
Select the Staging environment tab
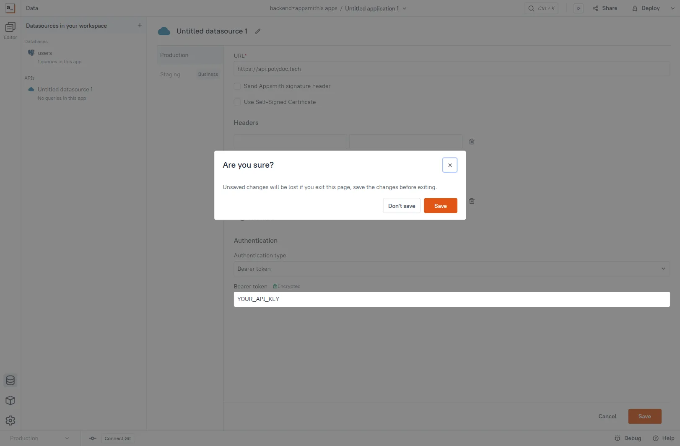coord(170,75)
